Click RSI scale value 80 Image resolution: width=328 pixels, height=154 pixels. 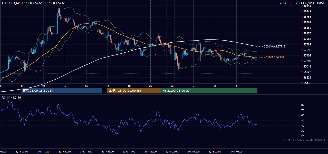coord(303,105)
